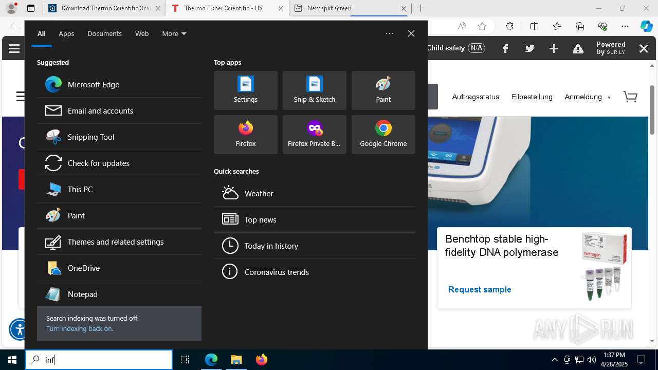Open Snip & Sketch tile
This screenshot has height=370, width=658.
(x=315, y=90)
